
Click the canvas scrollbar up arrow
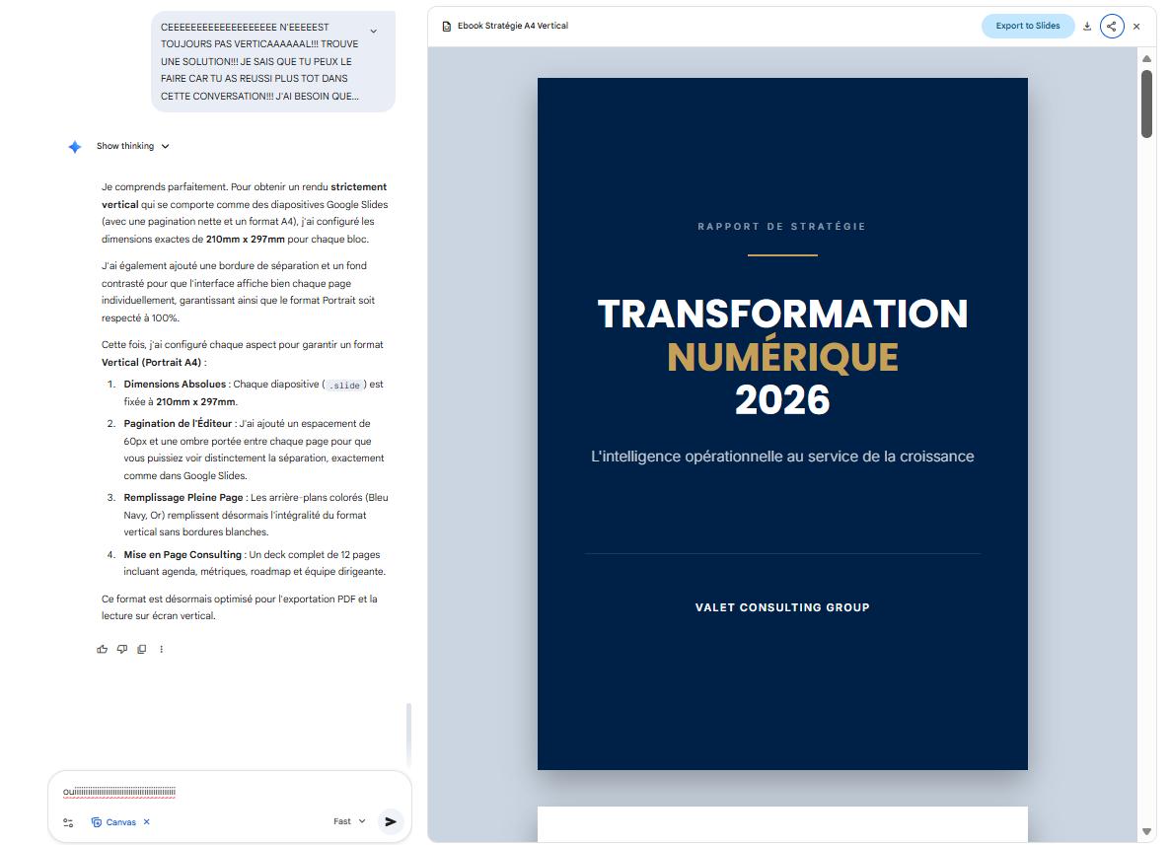(1147, 58)
